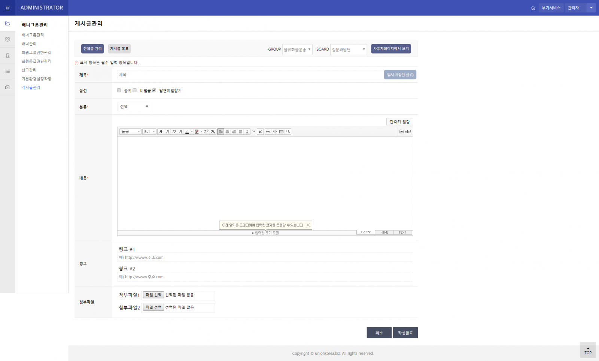The image size is (599, 361).
Task: Open the mail envelope section in sidebar
Action: [x=7, y=87]
